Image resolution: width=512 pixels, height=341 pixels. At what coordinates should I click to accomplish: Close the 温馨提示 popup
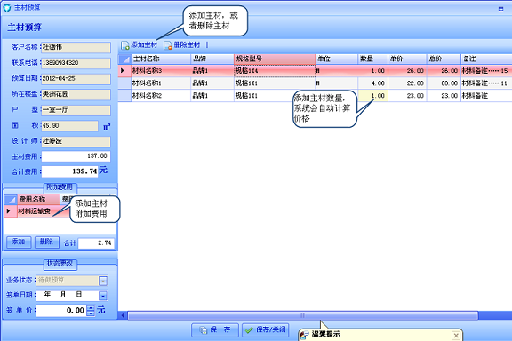click(456, 335)
